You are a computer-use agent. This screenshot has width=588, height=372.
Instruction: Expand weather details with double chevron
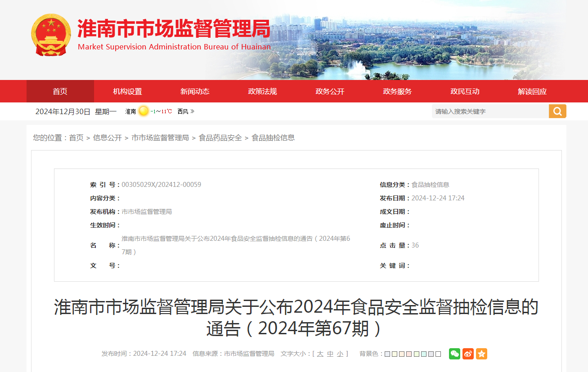[193, 111]
